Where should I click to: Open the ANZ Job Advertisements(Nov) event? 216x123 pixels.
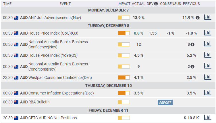[55, 18]
